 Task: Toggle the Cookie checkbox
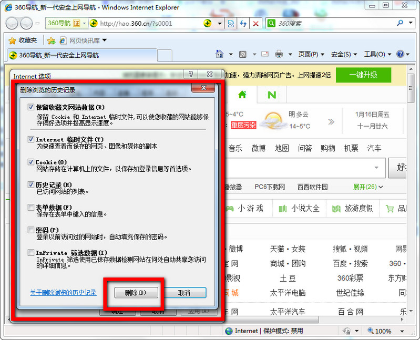(x=31, y=162)
